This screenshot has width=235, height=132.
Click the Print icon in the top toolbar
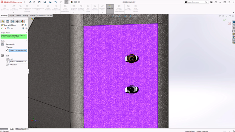50,2
